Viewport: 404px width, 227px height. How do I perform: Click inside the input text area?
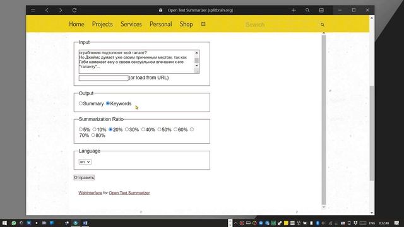coord(136,62)
